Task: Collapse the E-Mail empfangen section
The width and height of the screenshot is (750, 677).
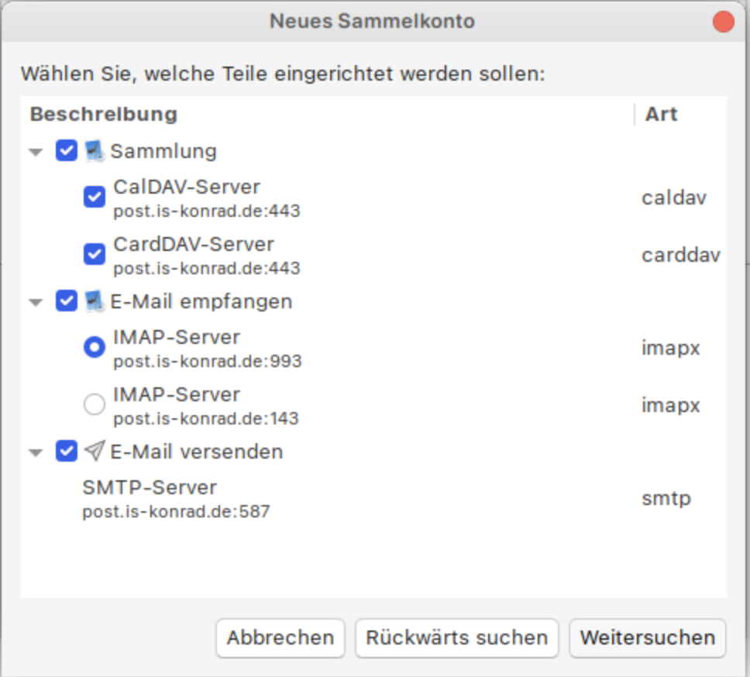Action: 36,302
